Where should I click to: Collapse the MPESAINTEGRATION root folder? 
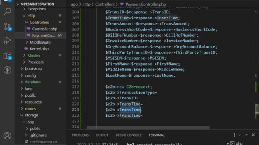click(18, 4)
